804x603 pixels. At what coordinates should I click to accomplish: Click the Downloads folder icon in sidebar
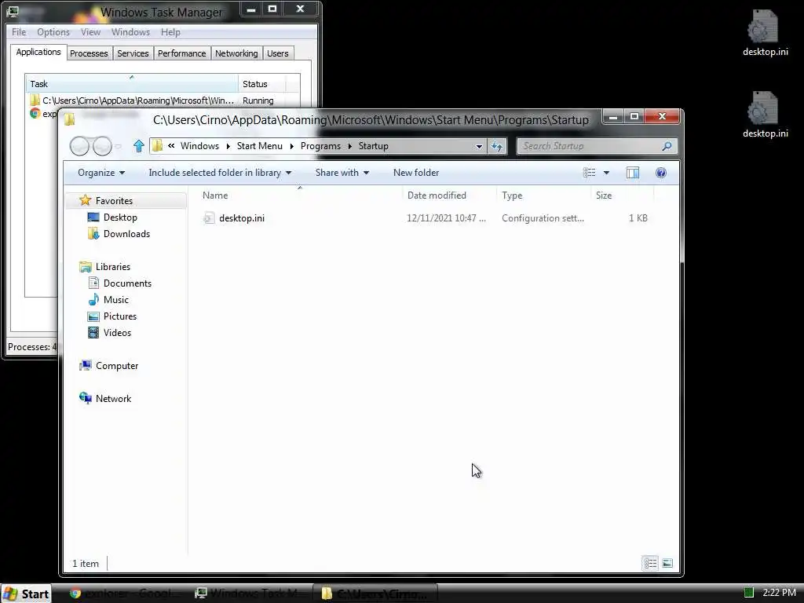click(x=93, y=234)
